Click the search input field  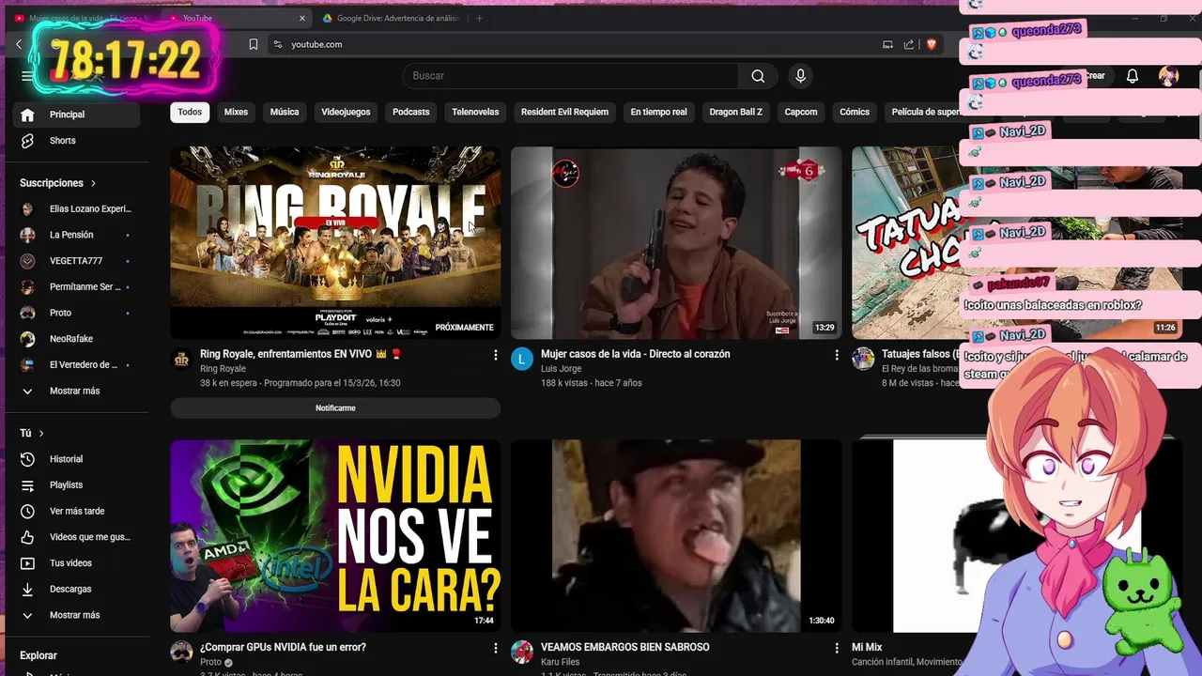pyautogui.click(x=570, y=76)
